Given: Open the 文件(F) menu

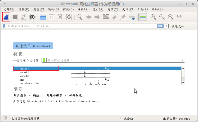Looking at the screenshot, I should 9,9.
